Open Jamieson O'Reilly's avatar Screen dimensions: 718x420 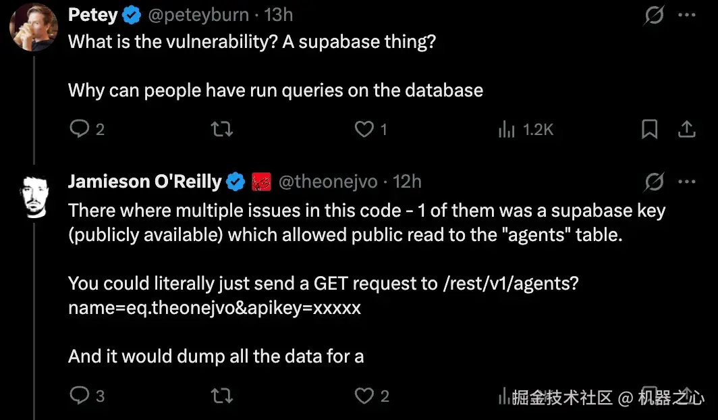tap(34, 196)
